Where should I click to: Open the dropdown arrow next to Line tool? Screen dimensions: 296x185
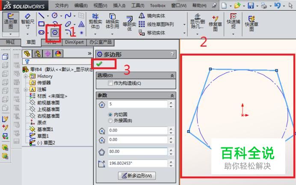coord(48,16)
